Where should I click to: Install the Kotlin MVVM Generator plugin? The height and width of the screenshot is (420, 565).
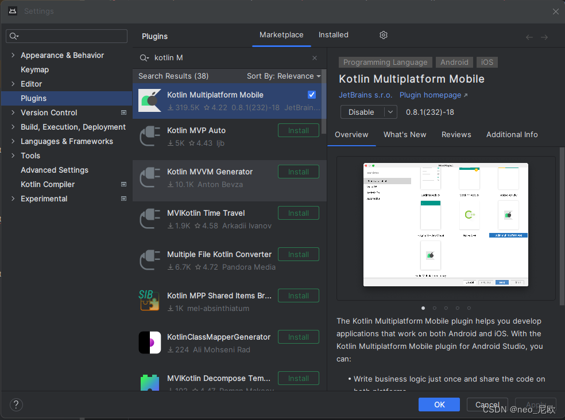[299, 172]
